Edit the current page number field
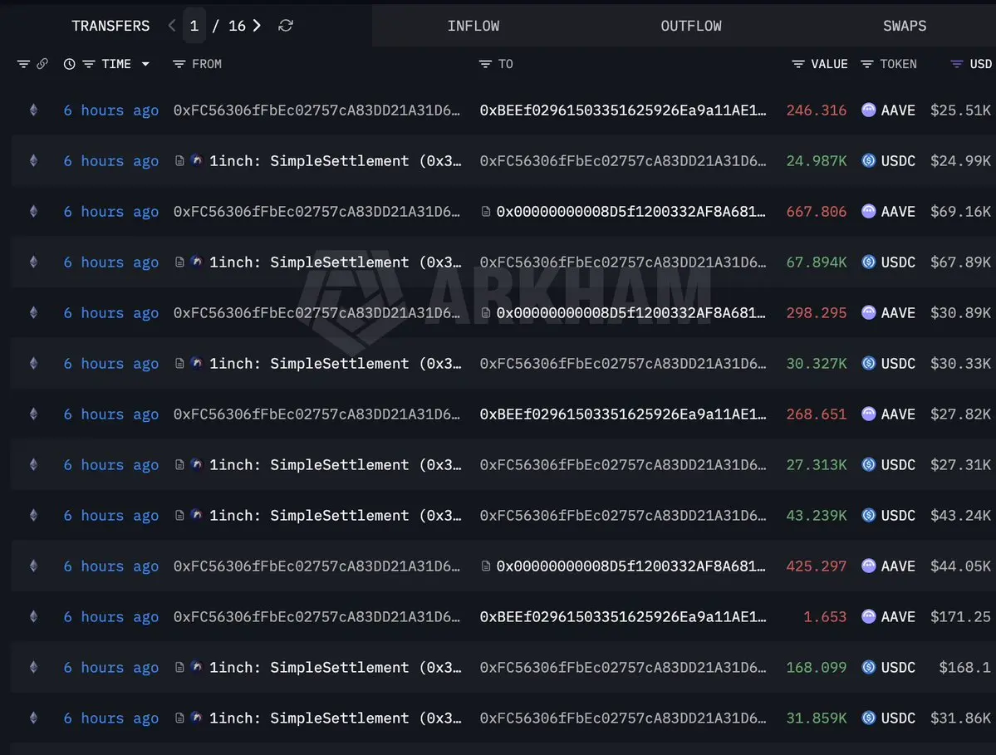 (x=194, y=26)
